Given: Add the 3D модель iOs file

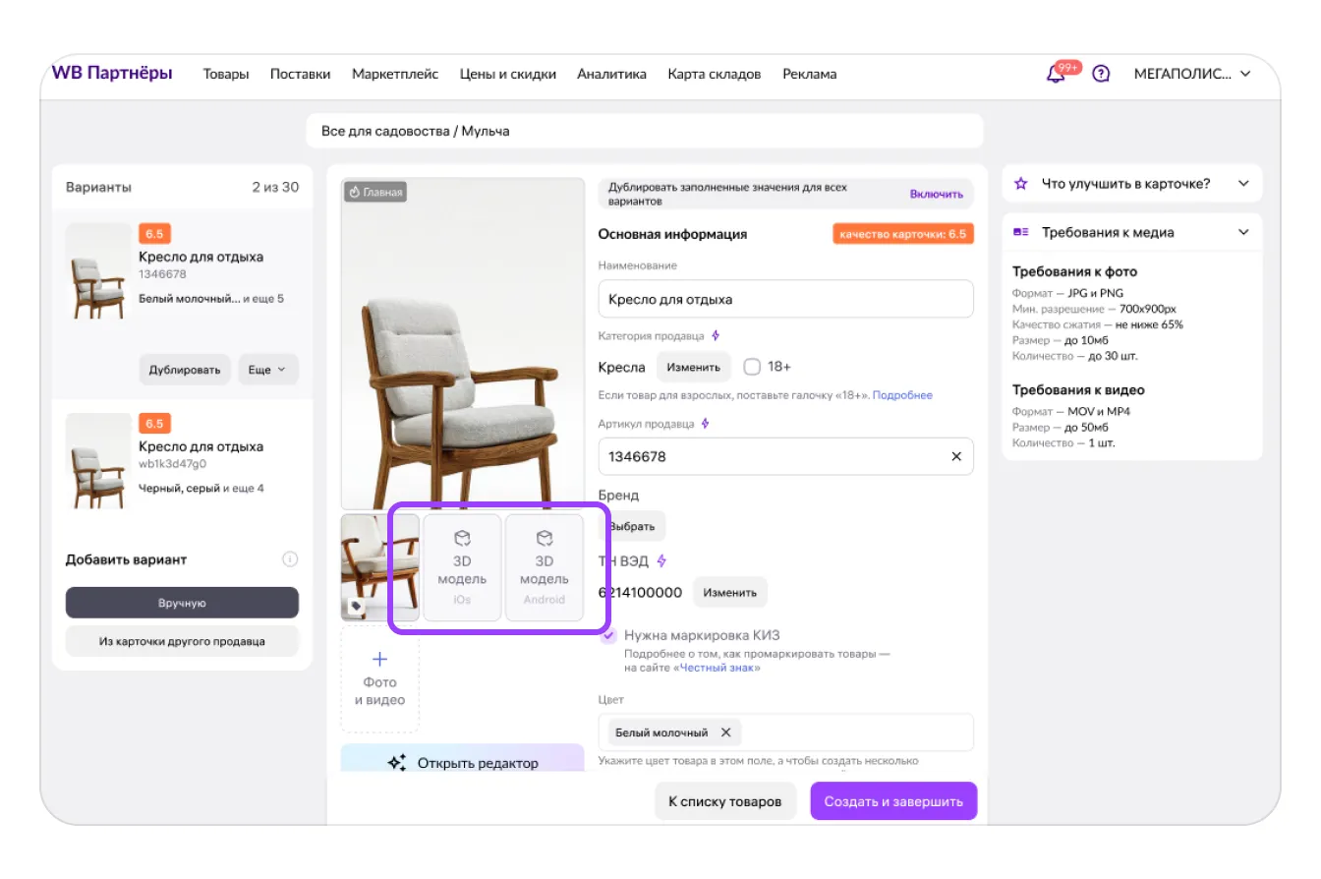Looking at the screenshot, I should [x=462, y=568].
